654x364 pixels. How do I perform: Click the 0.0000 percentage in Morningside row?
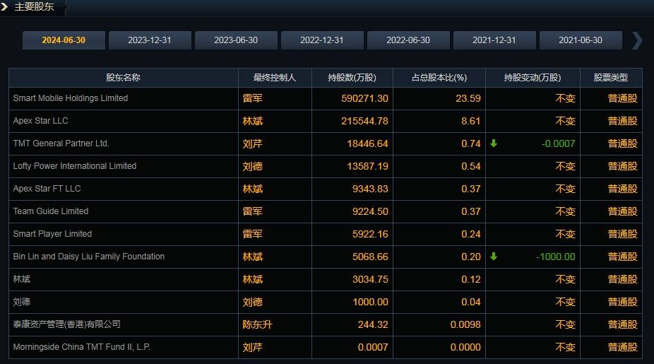coord(465,347)
